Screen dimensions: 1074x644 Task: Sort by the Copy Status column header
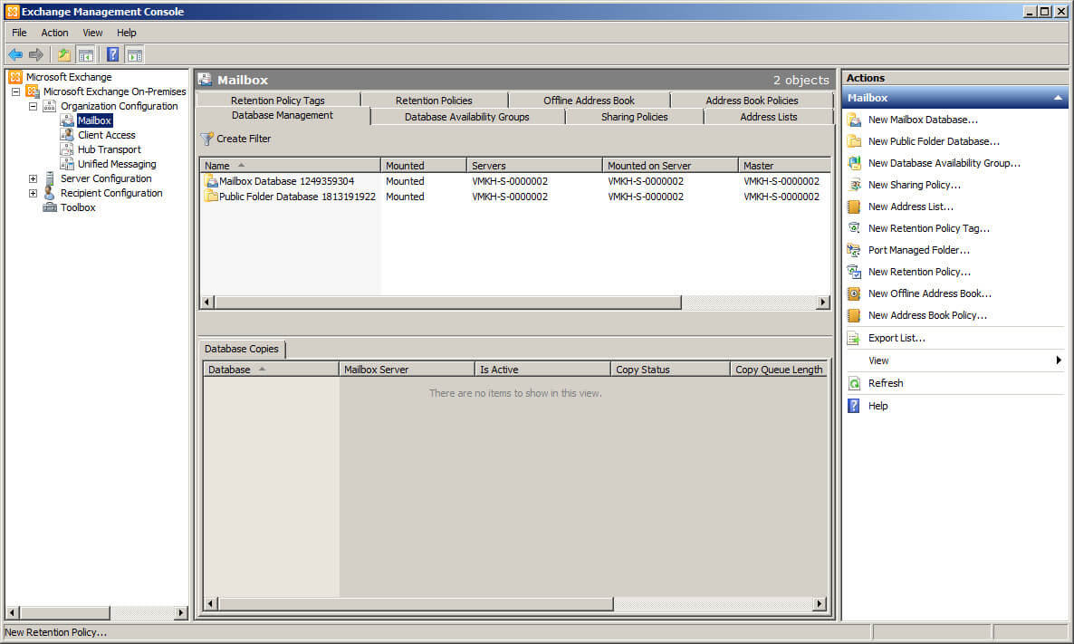[x=670, y=370]
